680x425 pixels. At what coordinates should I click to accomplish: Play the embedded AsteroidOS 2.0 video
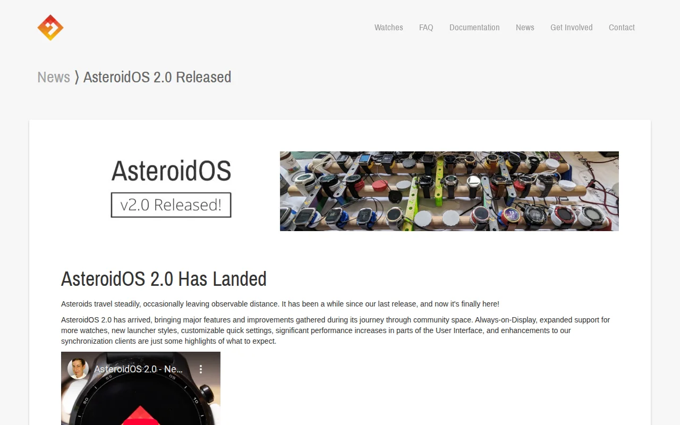tap(141, 414)
